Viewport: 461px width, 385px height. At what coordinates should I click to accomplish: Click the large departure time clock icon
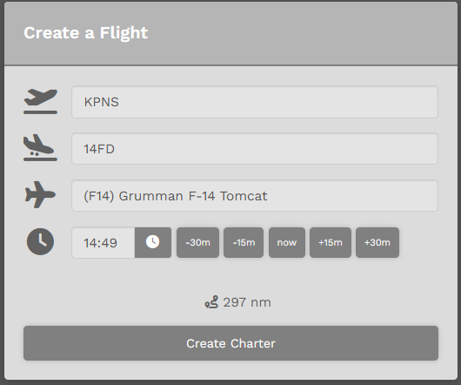pyautogui.click(x=40, y=241)
